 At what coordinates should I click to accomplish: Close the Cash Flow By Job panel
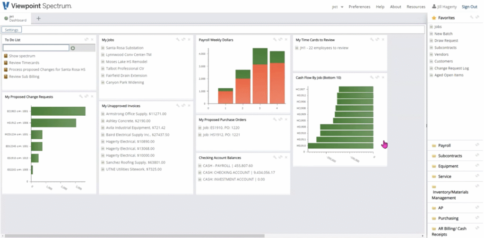point(383,77)
